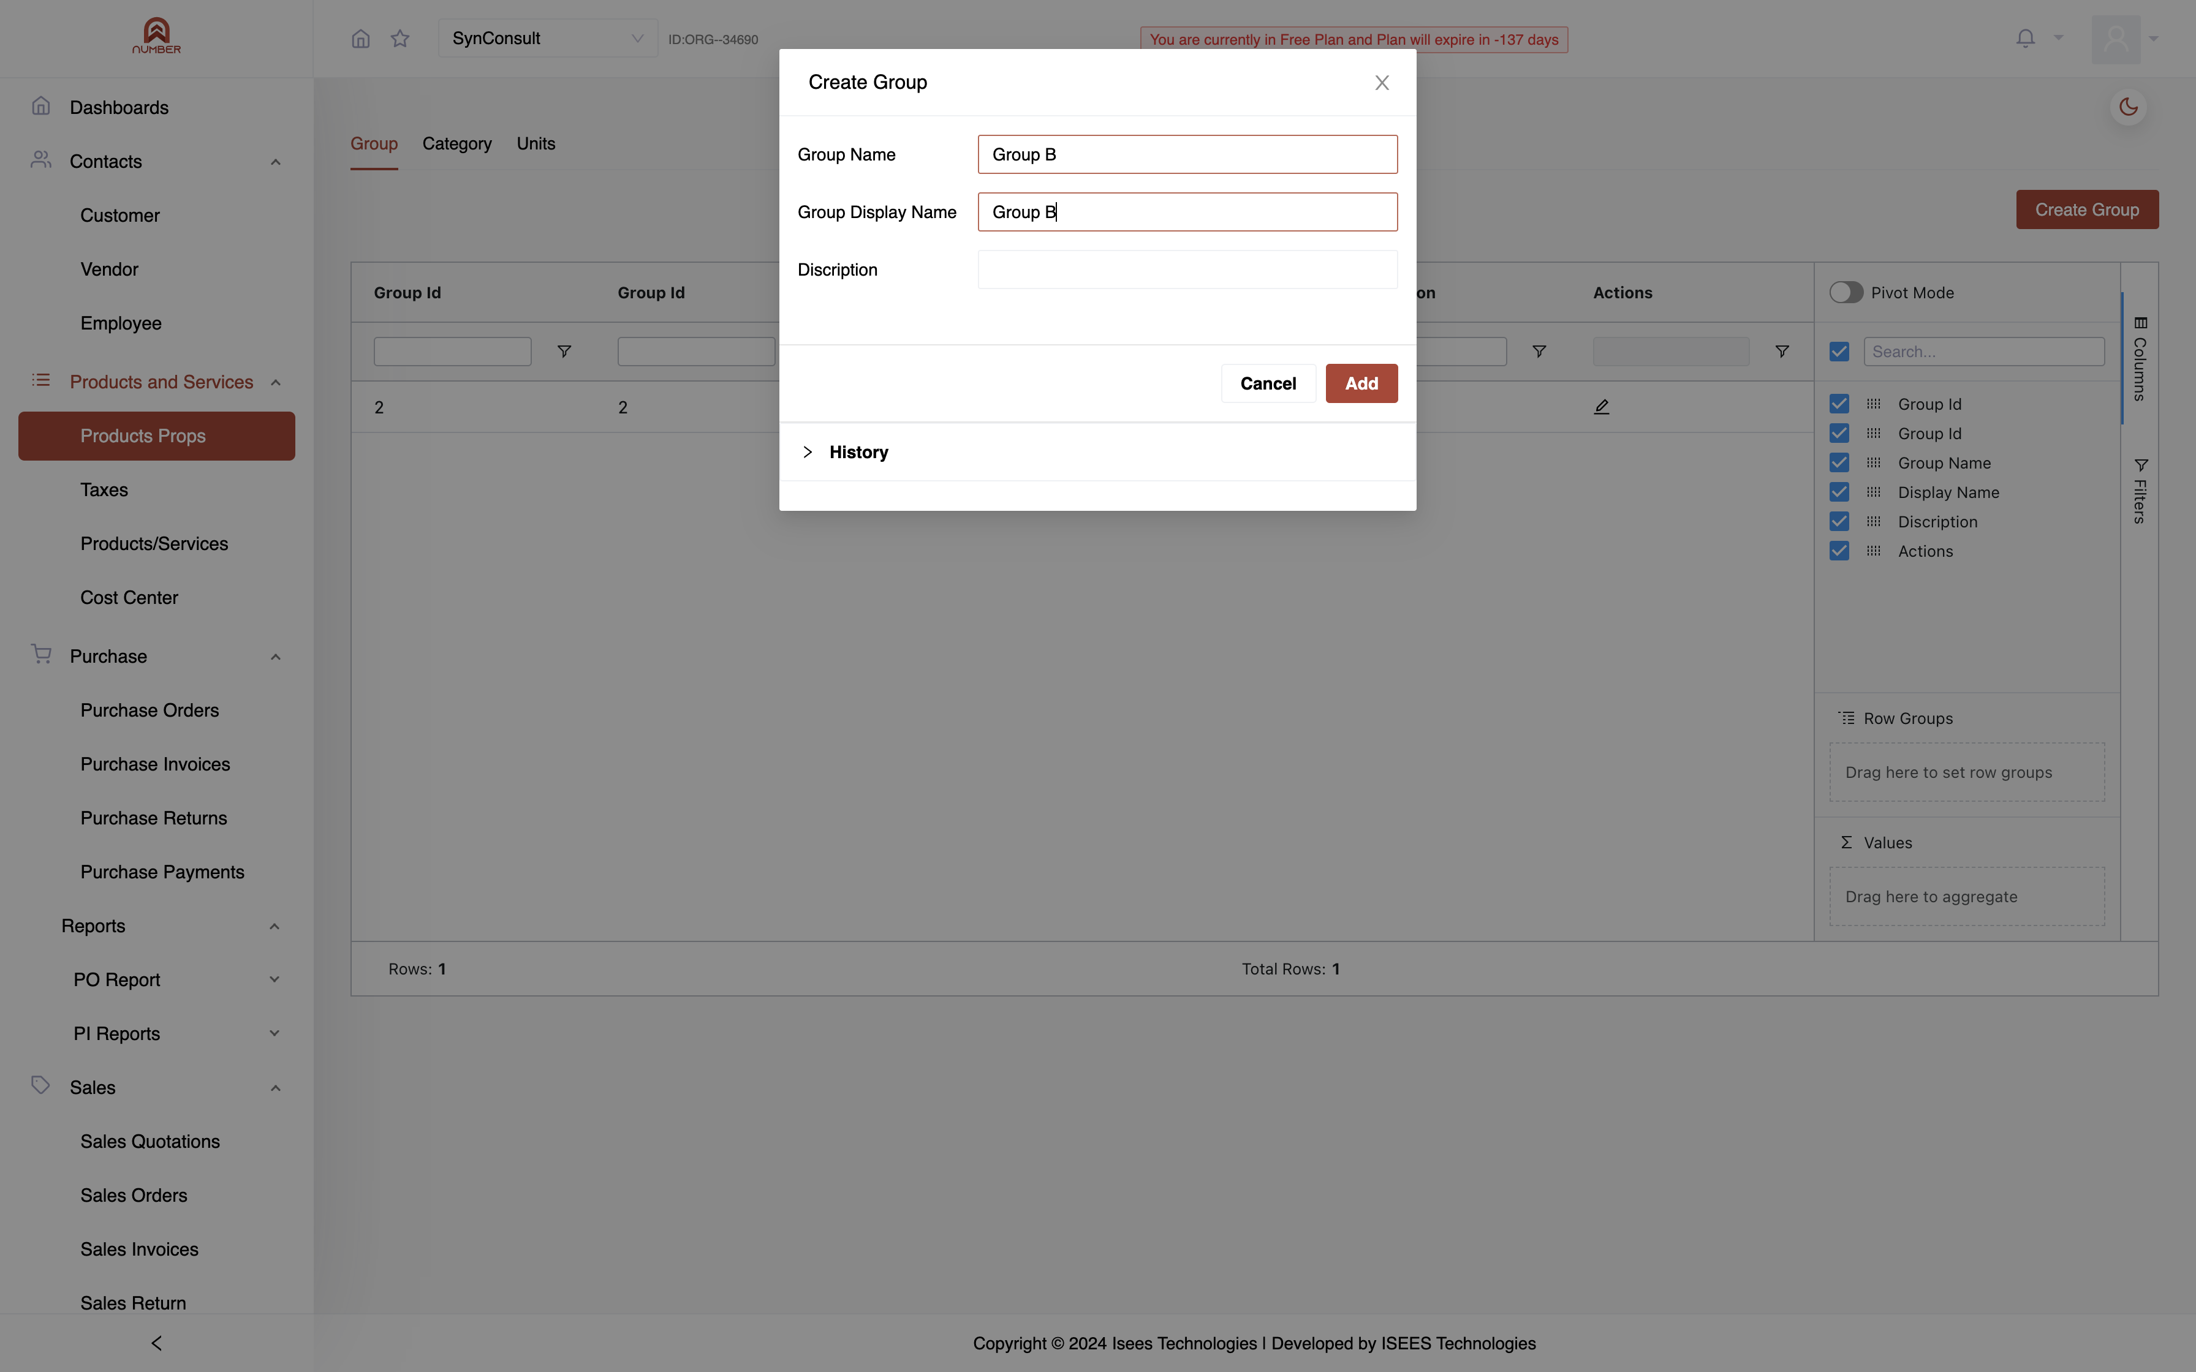Switch to Units tab
The image size is (2196, 1372).
tap(536, 143)
